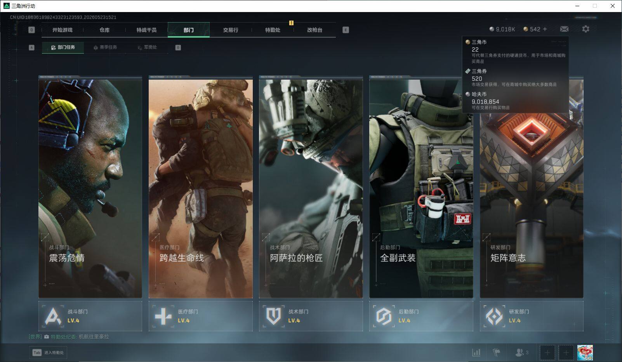Viewport: 622px width, 362px height.
Task: Click the player avatar portrait
Action: (x=585, y=353)
